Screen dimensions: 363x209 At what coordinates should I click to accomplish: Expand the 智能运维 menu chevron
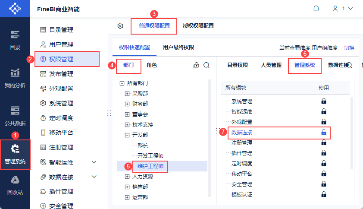click(x=94, y=162)
